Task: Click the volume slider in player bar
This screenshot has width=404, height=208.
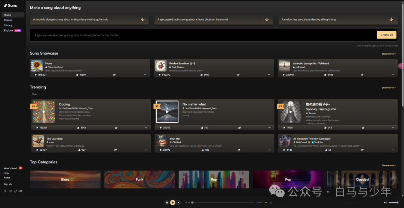Action: (394, 202)
